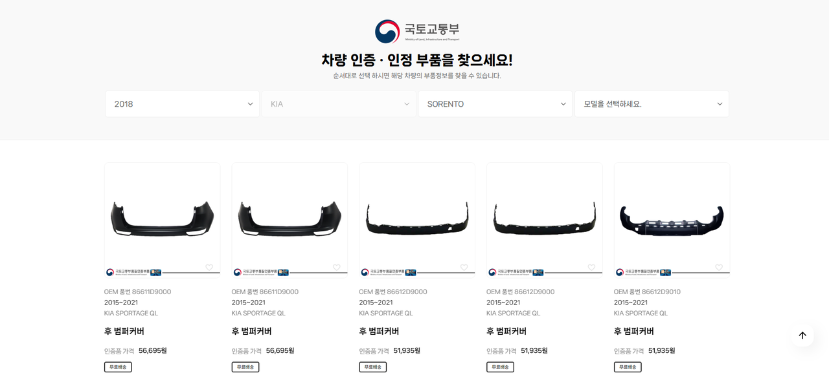View the 86612D9010 bumper thumbnail
The width and height of the screenshot is (829, 384).
tap(672, 219)
